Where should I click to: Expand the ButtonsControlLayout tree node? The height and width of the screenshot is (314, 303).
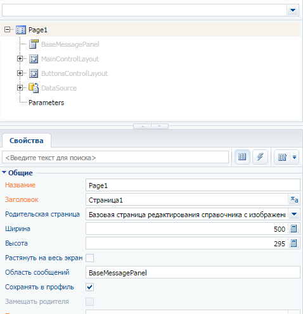[20, 73]
